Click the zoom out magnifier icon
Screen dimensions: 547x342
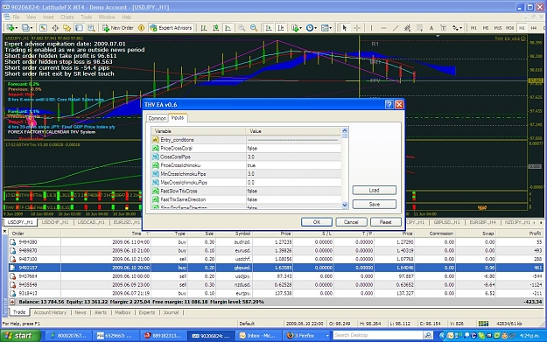pos(254,28)
